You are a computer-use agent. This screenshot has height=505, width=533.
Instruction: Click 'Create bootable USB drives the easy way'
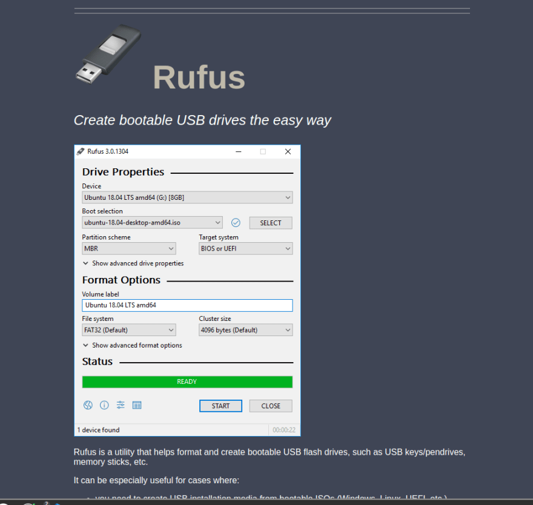coord(202,120)
